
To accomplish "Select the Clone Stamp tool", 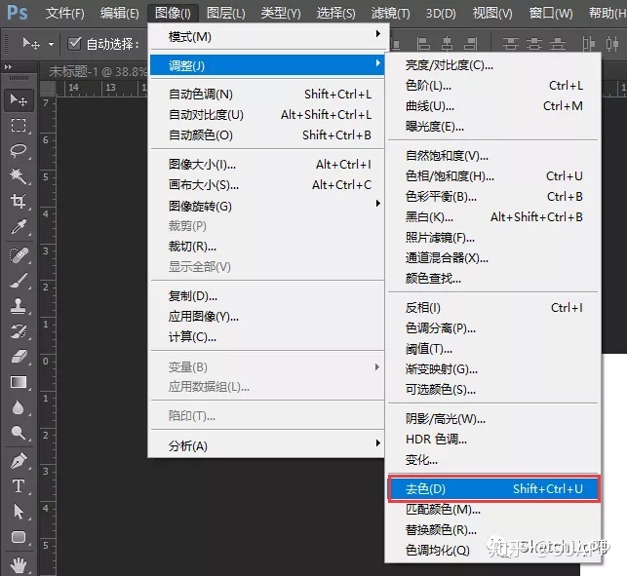I will tap(19, 306).
